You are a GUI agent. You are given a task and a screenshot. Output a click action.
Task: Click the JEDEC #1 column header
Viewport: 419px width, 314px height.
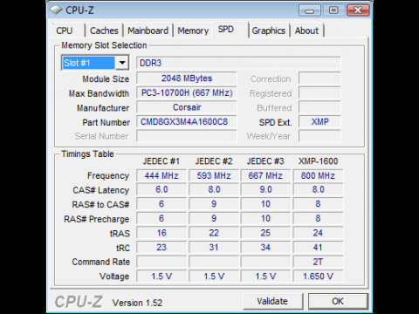coord(161,161)
